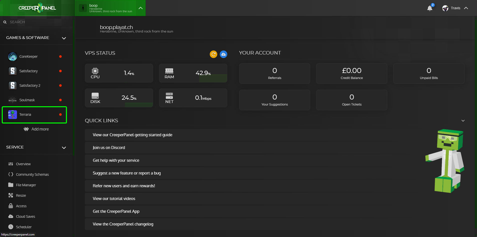Click the orange VPS restart icon
The height and width of the screenshot is (237, 477).
214,54
